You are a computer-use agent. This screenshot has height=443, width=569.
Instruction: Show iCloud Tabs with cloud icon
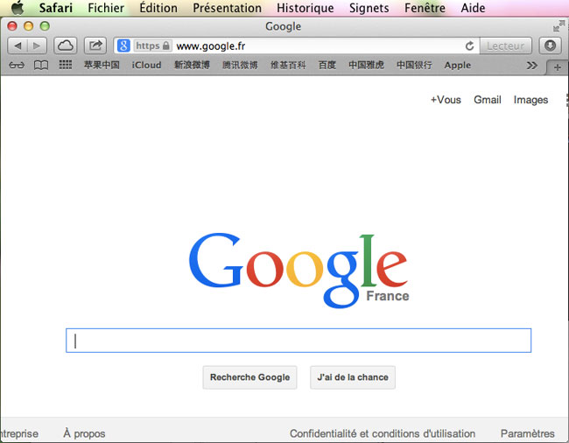[66, 46]
